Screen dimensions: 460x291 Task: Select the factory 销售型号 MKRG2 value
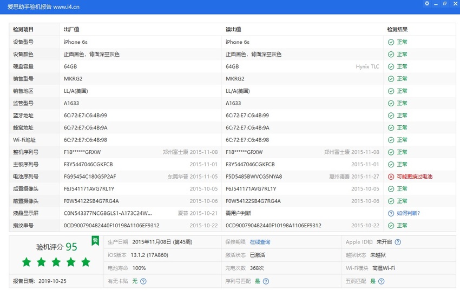pos(73,79)
